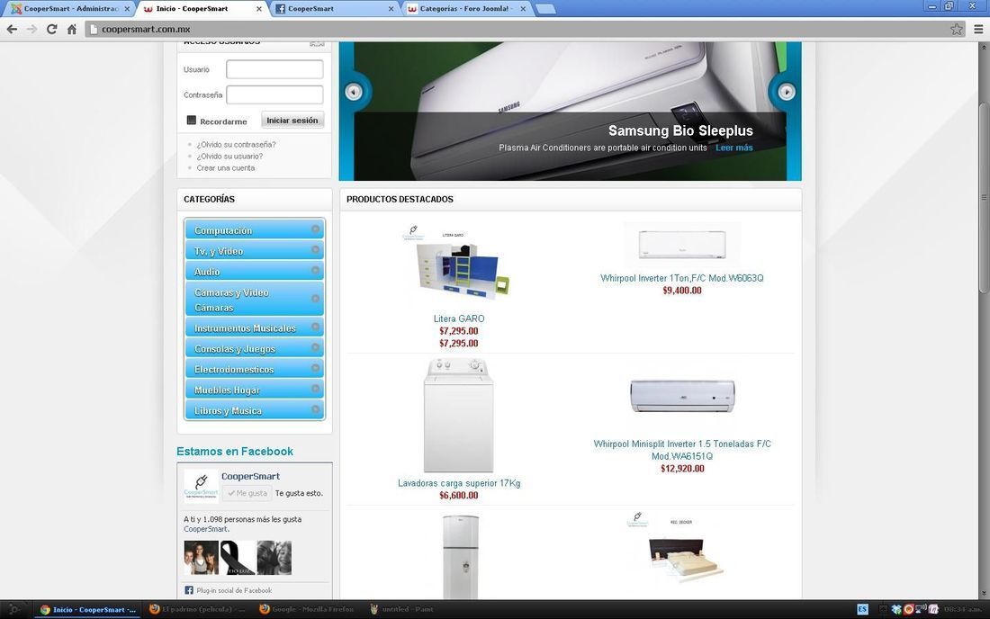990x619 pixels.
Task: Open untitled - Paint from the taskbar
Action: point(401,609)
